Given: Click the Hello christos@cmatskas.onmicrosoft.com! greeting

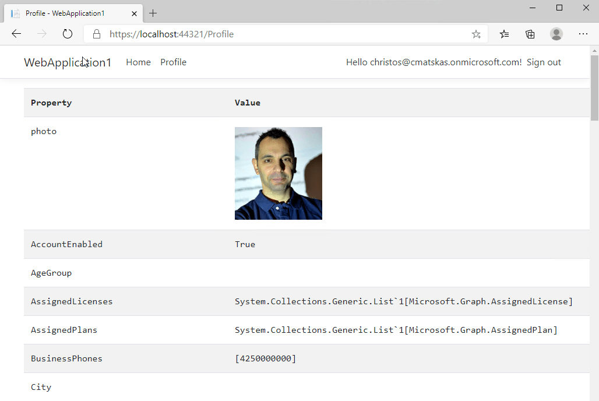Looking at the screenshot, I should [434, 62].
